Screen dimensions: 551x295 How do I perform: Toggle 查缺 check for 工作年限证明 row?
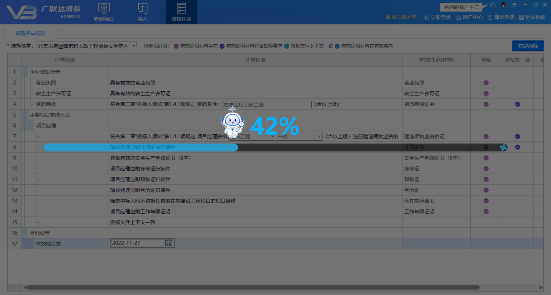pos(486,212)
